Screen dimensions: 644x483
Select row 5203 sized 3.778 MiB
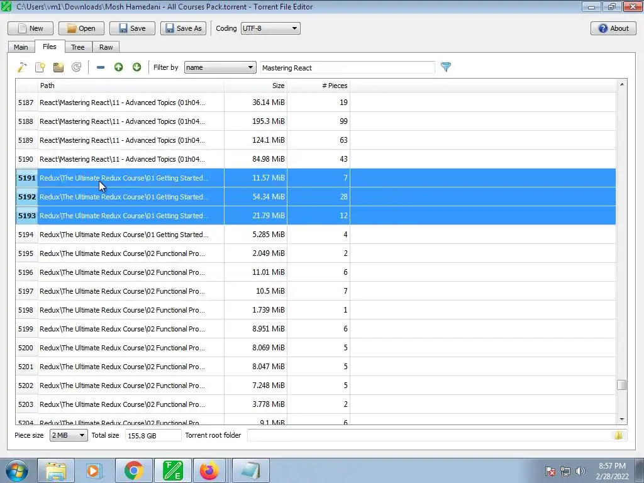coord(316,404)
